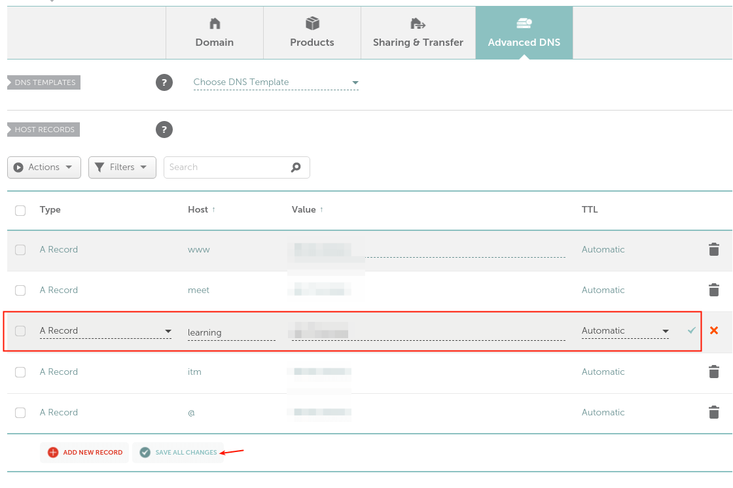Switch to the Domain tab

pos(215,33)
